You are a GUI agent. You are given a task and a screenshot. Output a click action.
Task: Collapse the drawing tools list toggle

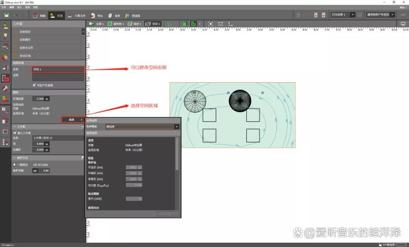(x=83, y=31)
